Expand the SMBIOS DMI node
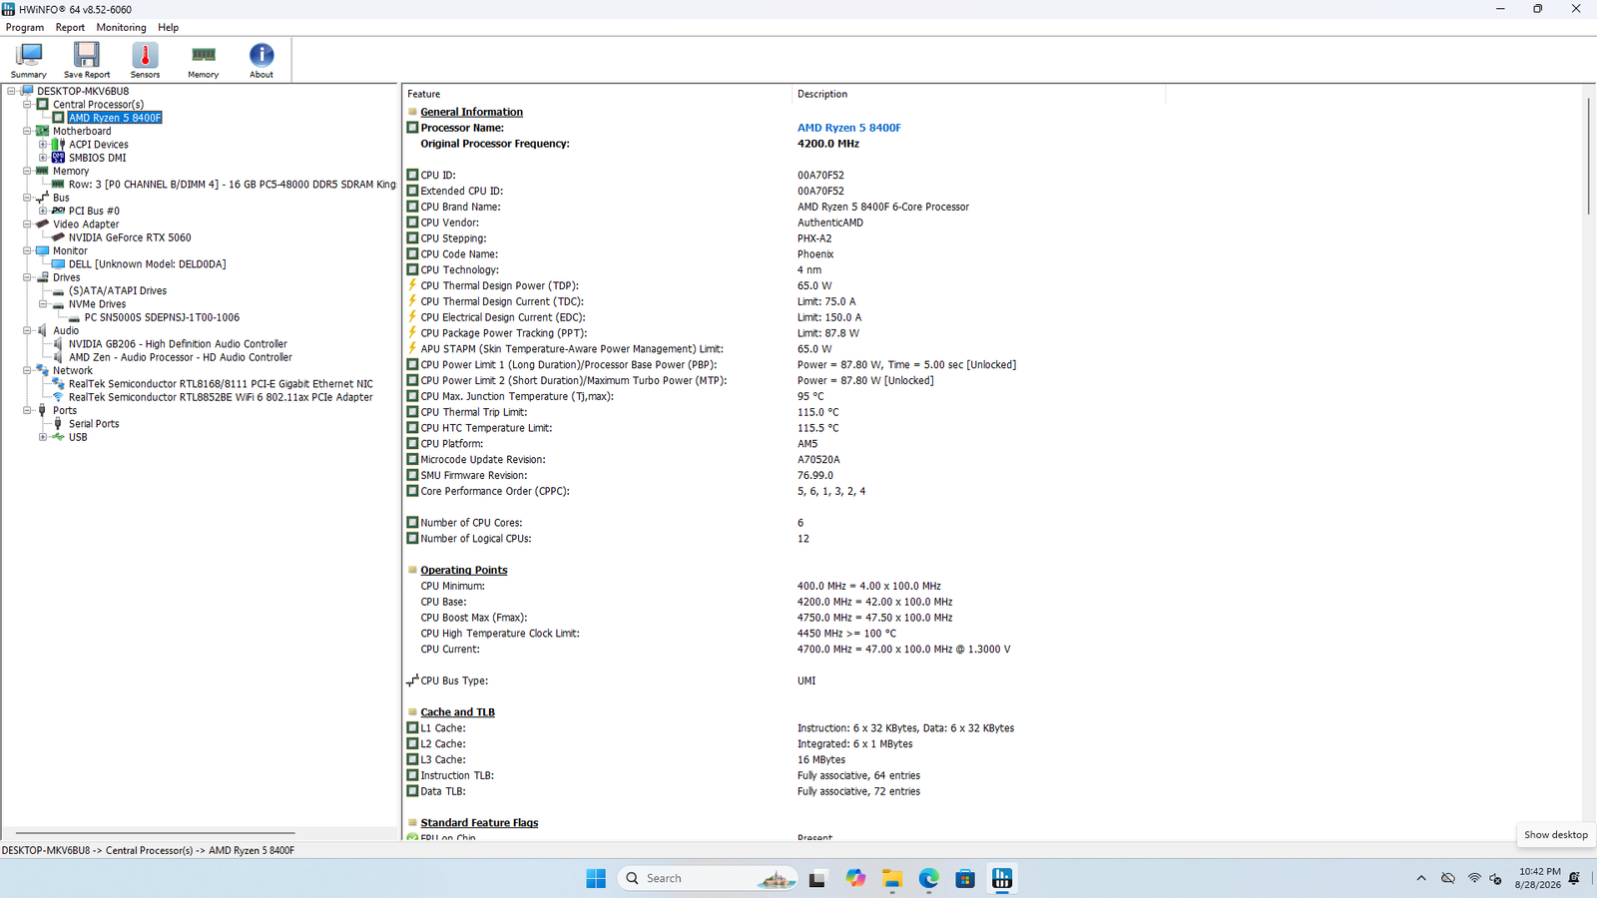1597x898 pixels. pyautogui.click(x=43, y=158)
